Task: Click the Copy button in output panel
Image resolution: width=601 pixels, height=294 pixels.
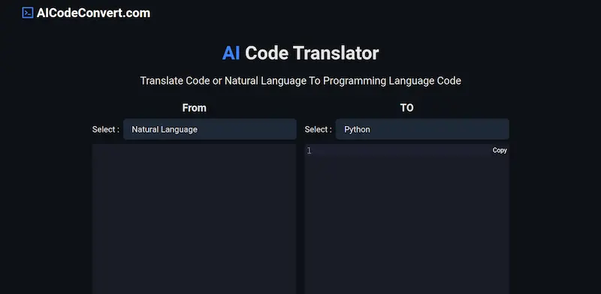Action: click(500, 151)
